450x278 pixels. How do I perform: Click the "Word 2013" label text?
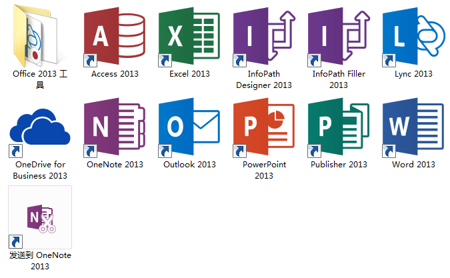(413, 165)
